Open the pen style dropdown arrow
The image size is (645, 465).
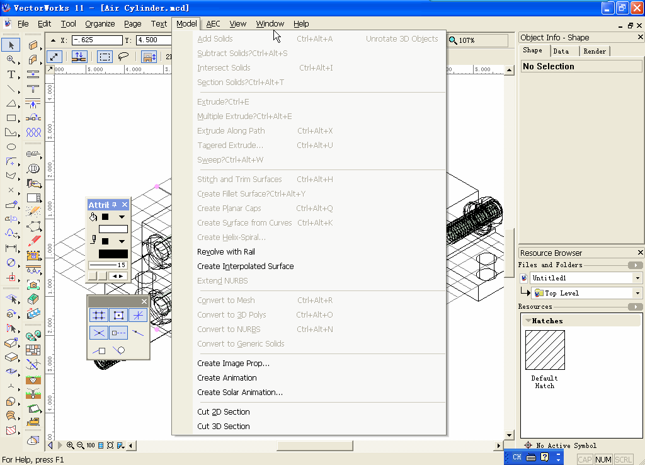click(122, 241)
